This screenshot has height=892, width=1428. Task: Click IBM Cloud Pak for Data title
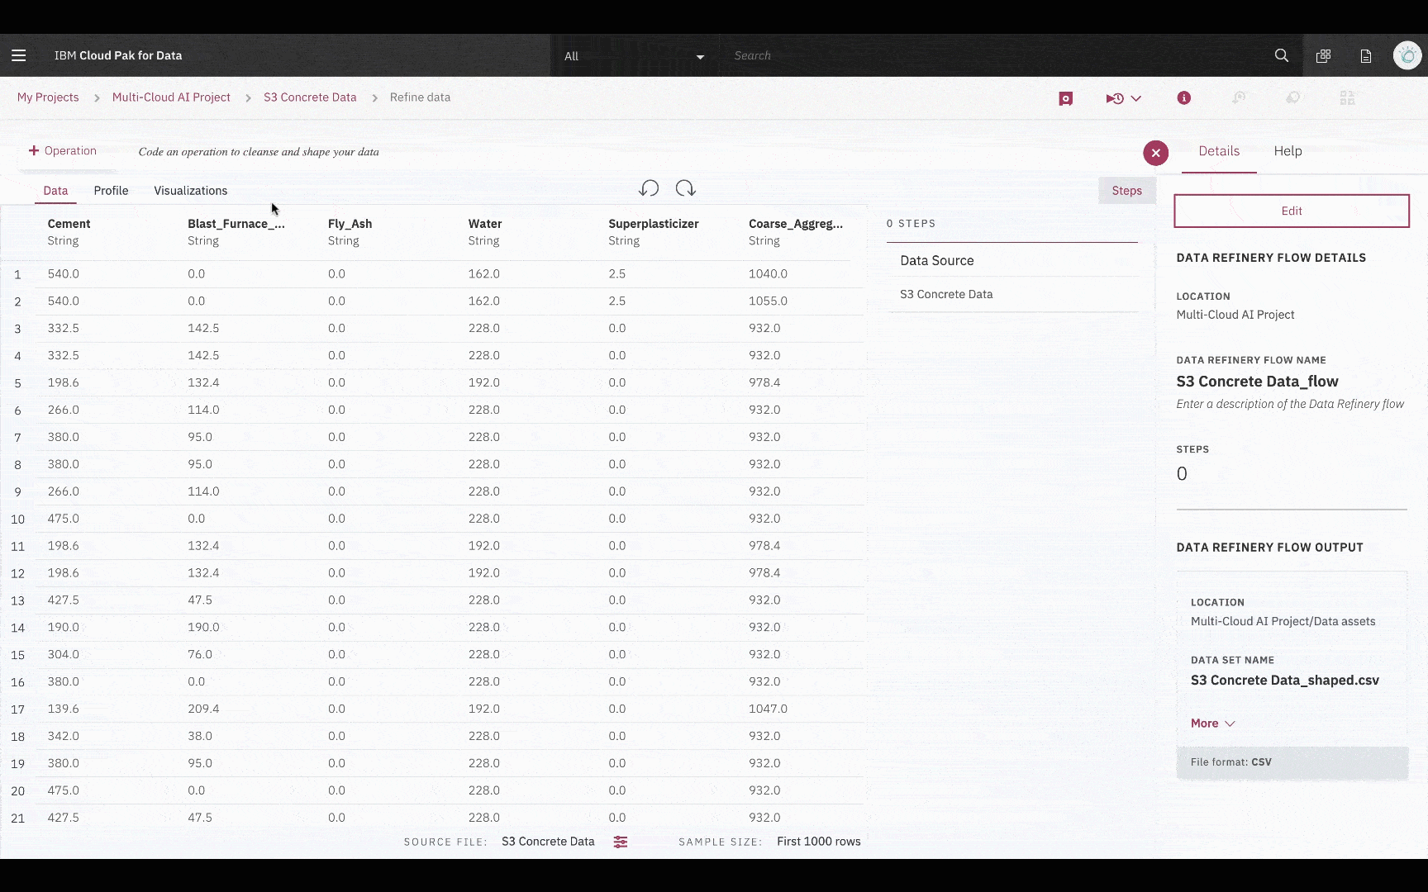pos(118,55)
